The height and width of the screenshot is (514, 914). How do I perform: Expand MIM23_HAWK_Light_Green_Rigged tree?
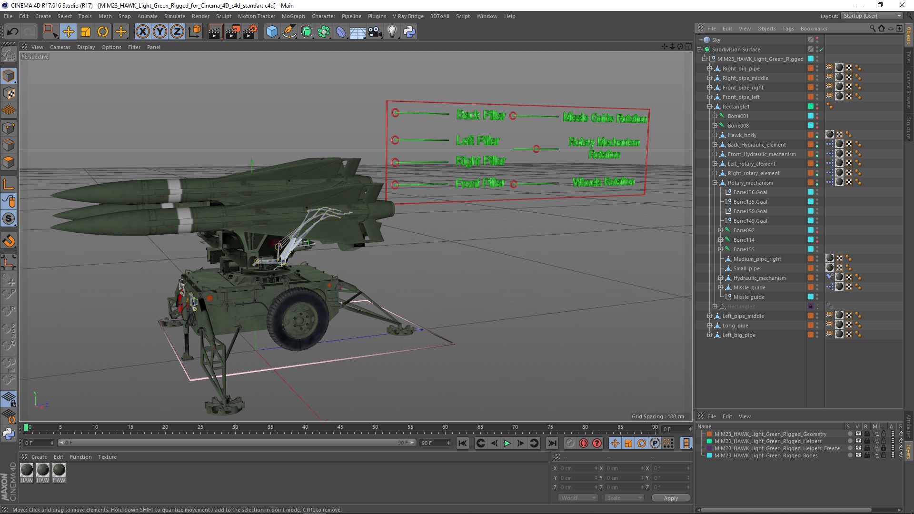click(x=703, y=59)
